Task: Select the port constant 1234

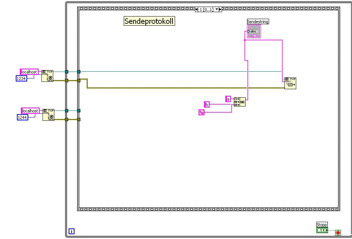Action: coord(21,79)
